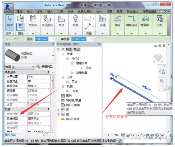Open the 剪贴板 clipboard panel icon
The height and width of the screenshot is (147, 175).
point(33,19)
